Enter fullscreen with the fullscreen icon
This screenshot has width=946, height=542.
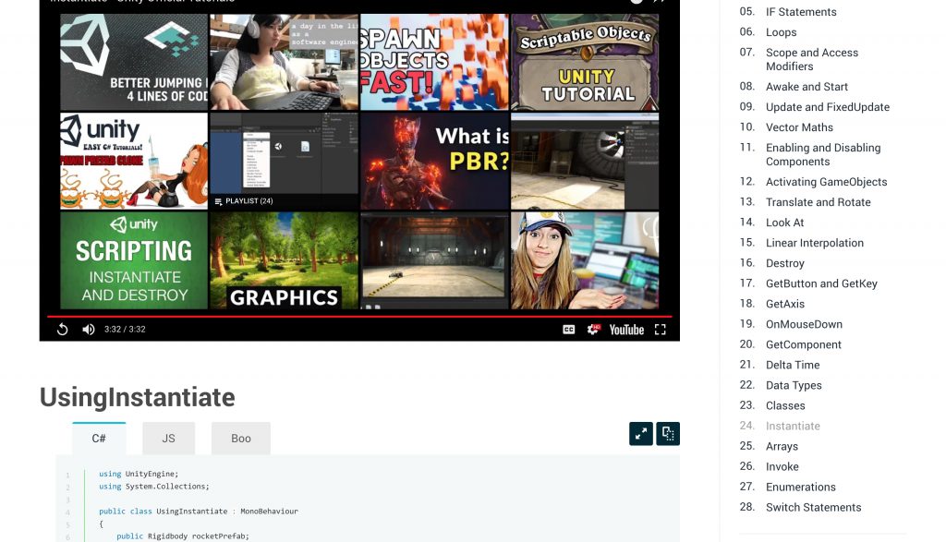pos(660,330)
